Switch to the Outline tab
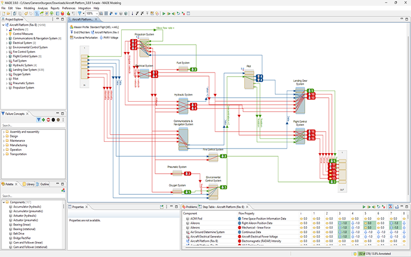This screenshot has width=411, height=257. pyautogui.click(x=43, y=184)
